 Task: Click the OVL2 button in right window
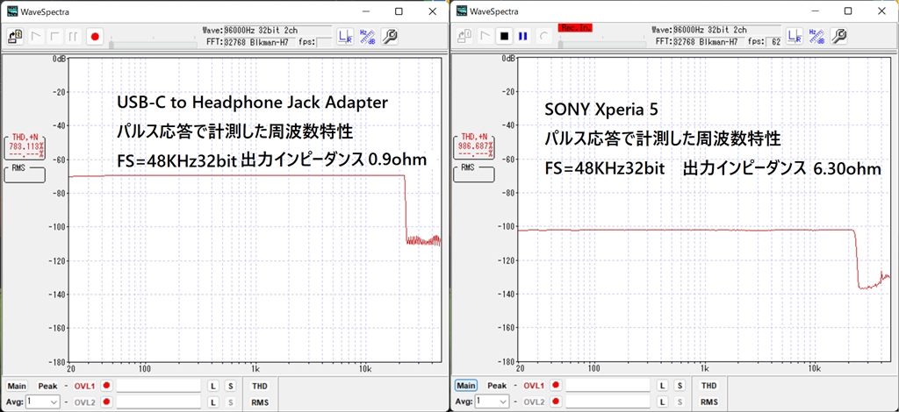point(534,401)
